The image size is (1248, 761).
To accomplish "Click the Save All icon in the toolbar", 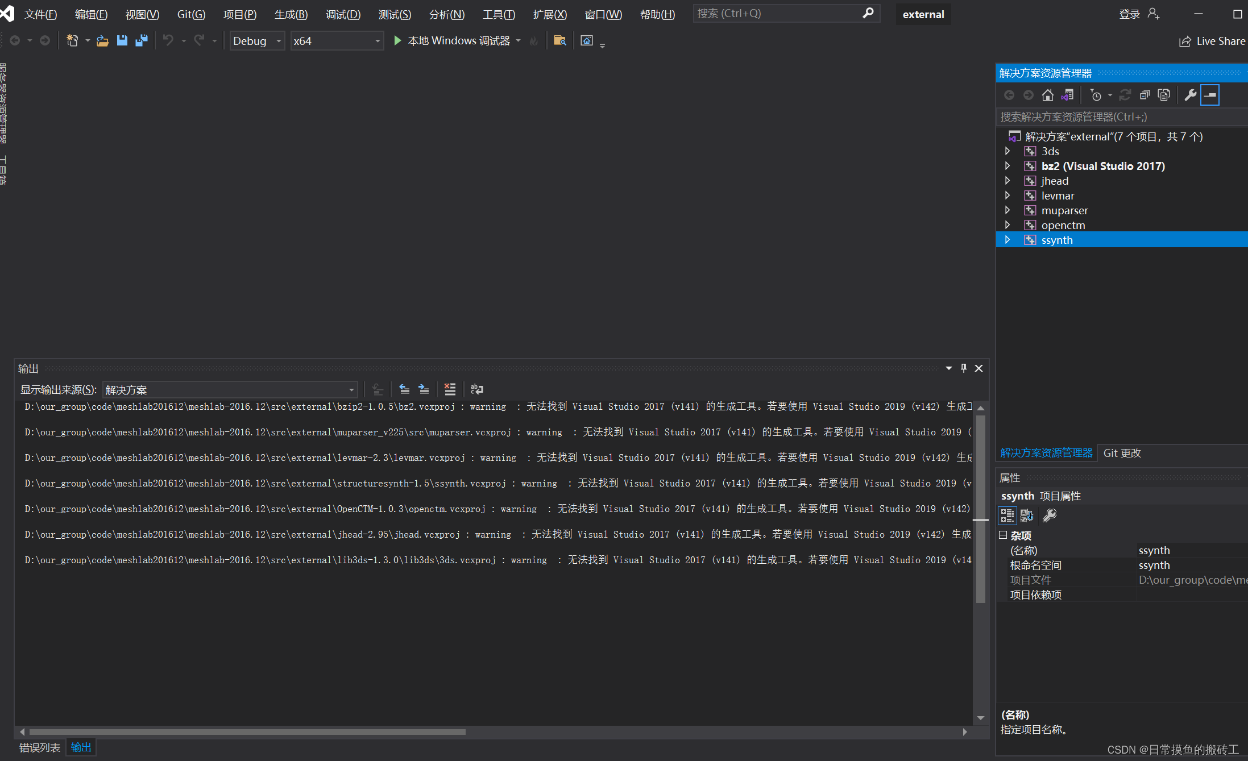I will point(142,40).
